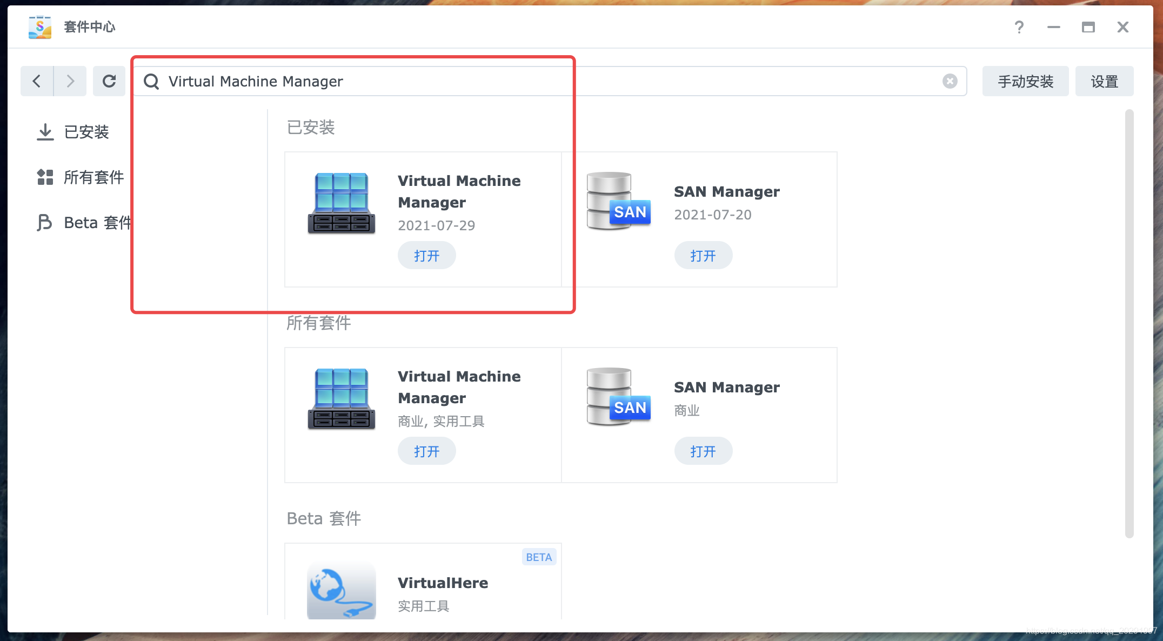Open SAN Manager in all packages

703,451
